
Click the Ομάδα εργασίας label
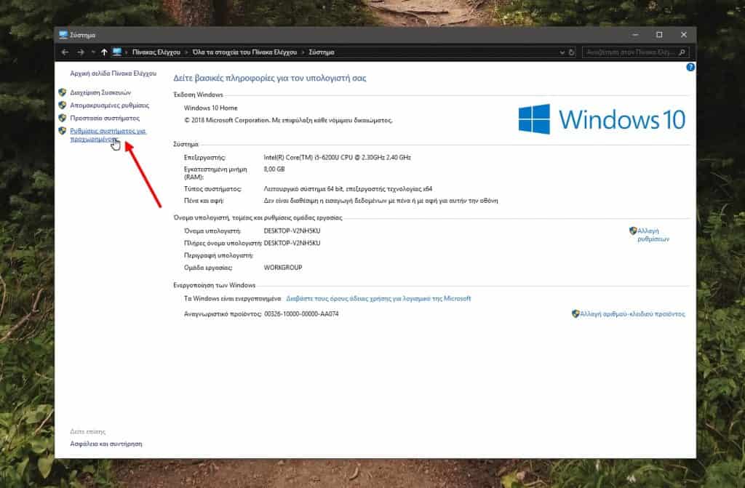[x=208, y=268]
